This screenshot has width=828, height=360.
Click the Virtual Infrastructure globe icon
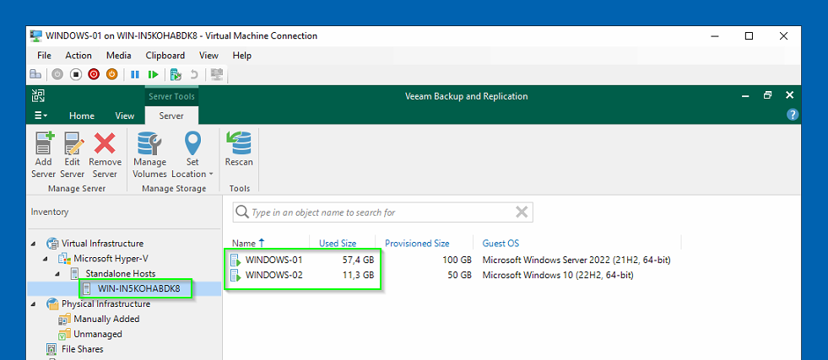coord(53,244)
